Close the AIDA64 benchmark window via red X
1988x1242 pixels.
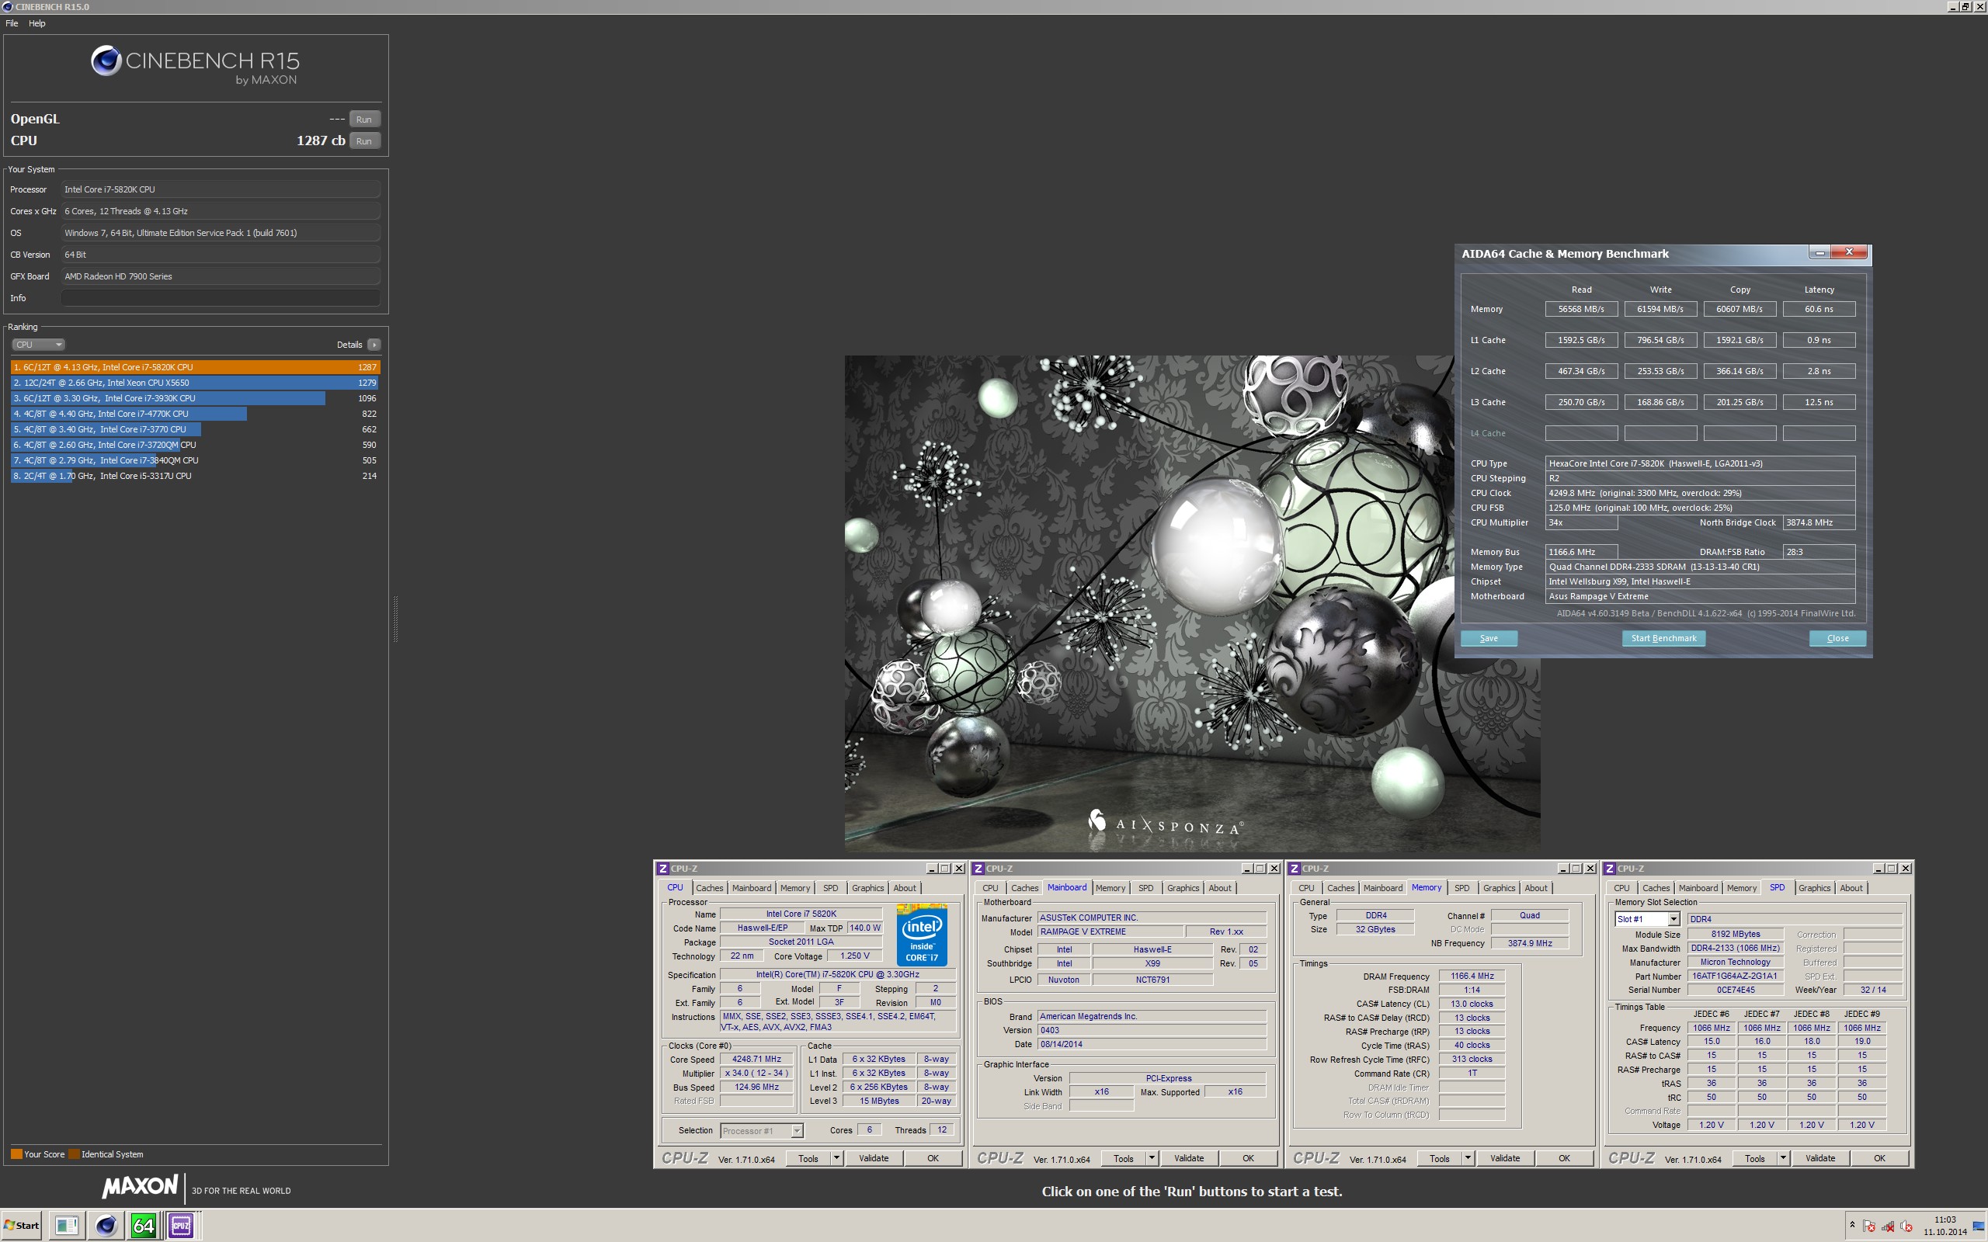click(x=1849, y=252)
